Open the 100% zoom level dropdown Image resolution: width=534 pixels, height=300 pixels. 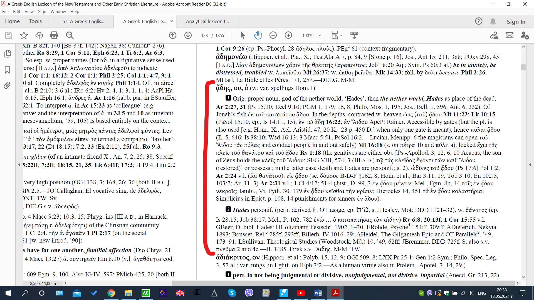320,36
